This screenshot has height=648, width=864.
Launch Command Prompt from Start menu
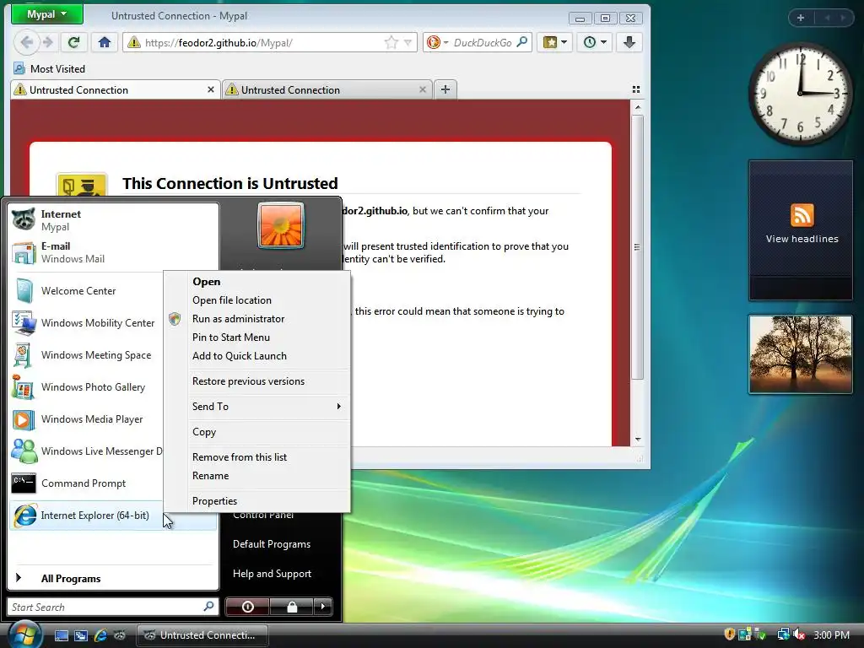(x=87, y=483)
